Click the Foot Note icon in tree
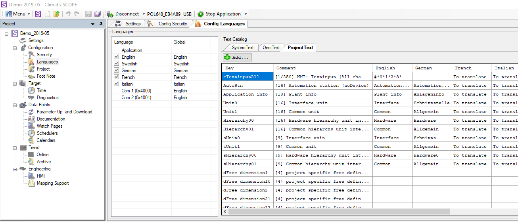This screenshot has height=222, width=518. [31, 76]
